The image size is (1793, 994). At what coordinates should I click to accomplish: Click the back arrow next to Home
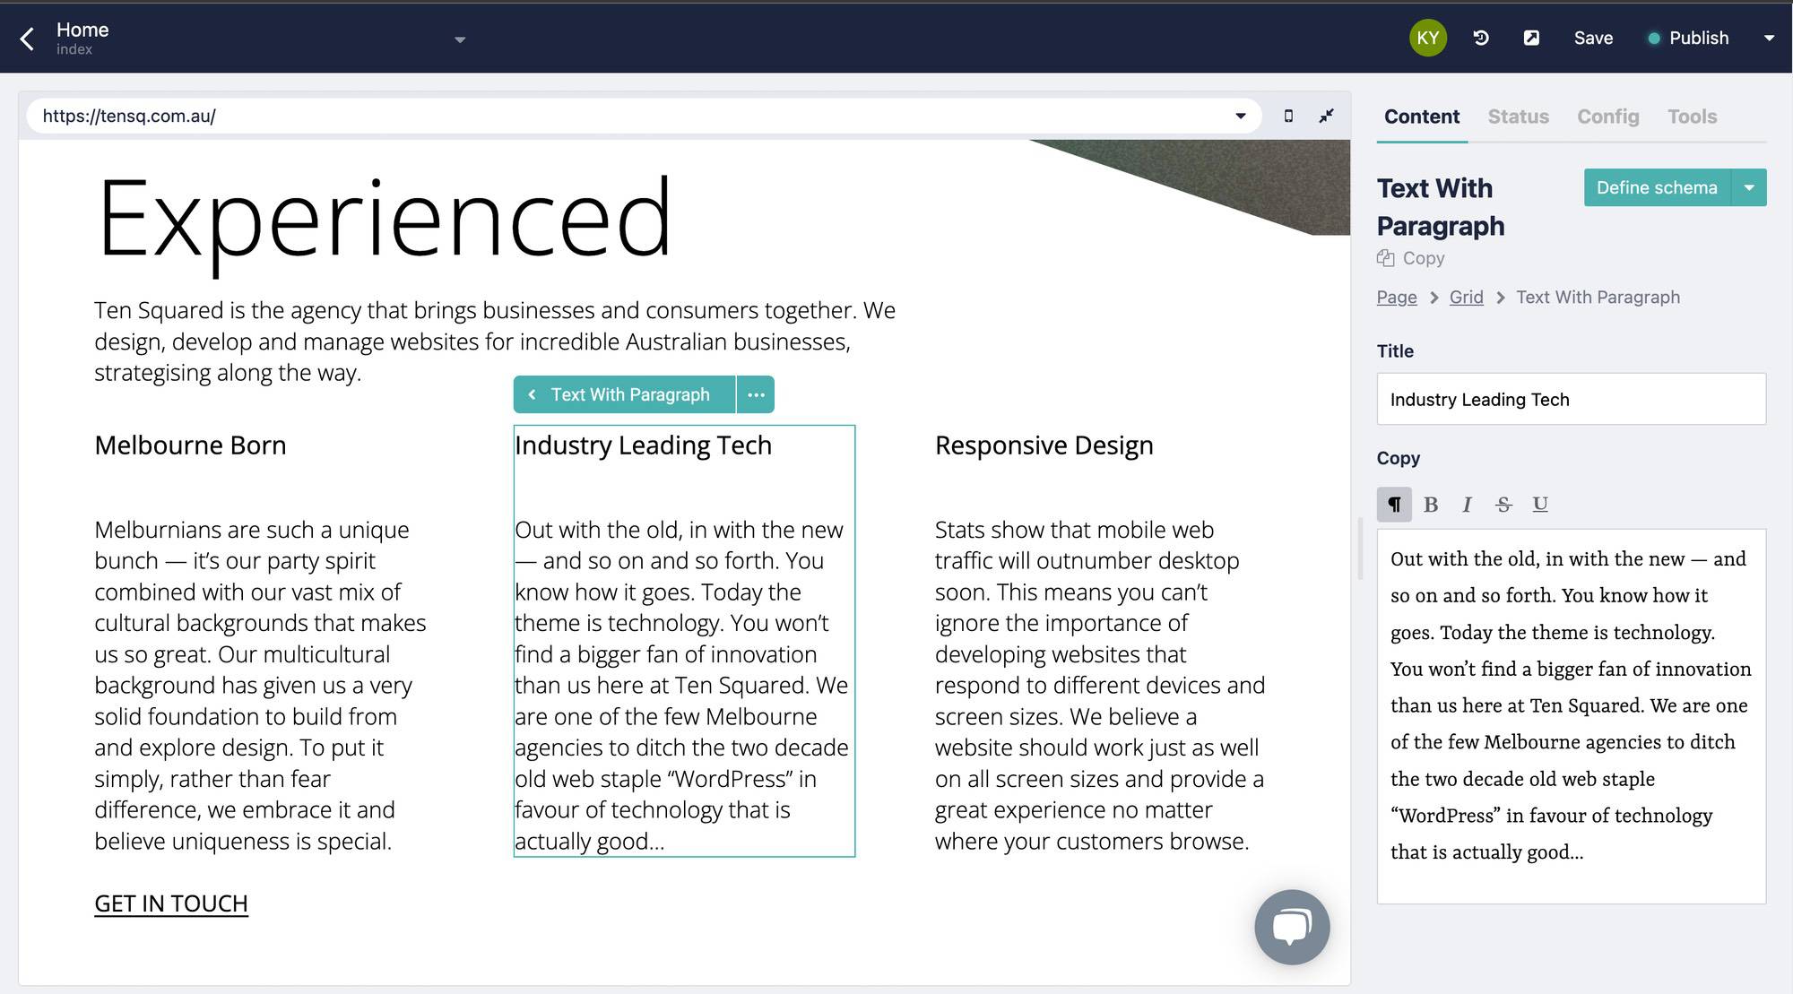click(x=28, y=39)
